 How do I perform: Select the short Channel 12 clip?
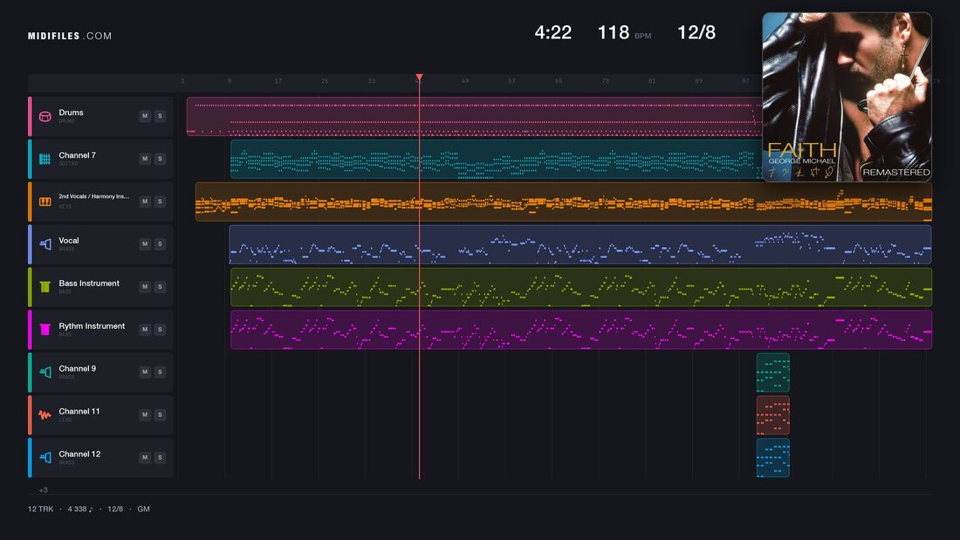tap(773, 457)
